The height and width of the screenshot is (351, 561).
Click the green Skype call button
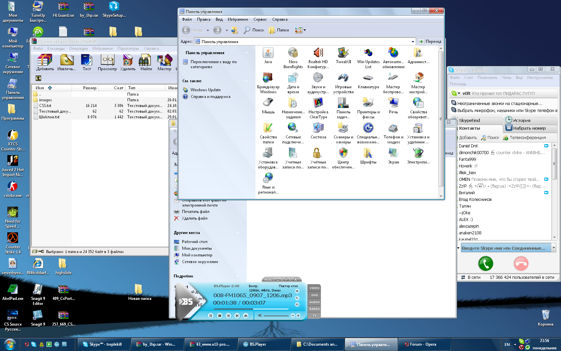tap(486, 264)
